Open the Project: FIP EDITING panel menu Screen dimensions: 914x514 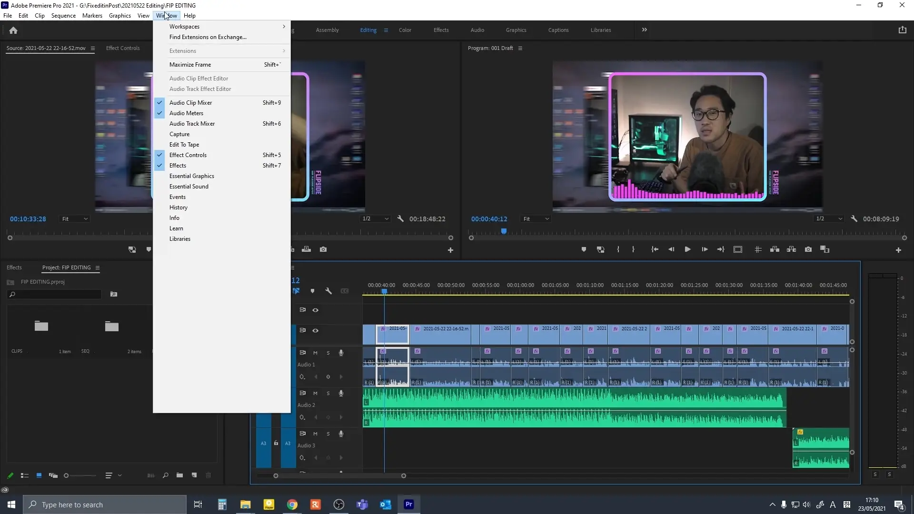point(98,267)
